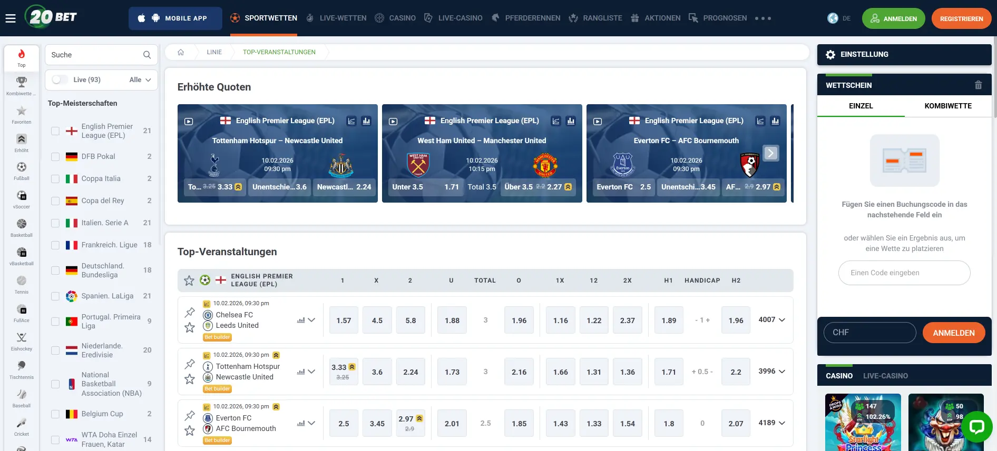Favorite the English Premier League header star
Screen dimensions: 997x451
click(189, 280)
